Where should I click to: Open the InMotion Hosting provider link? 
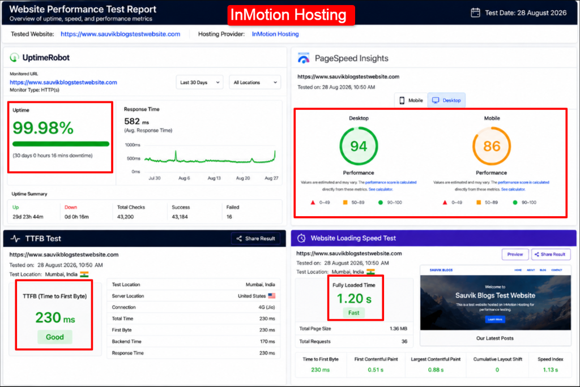tap(275, 34)
